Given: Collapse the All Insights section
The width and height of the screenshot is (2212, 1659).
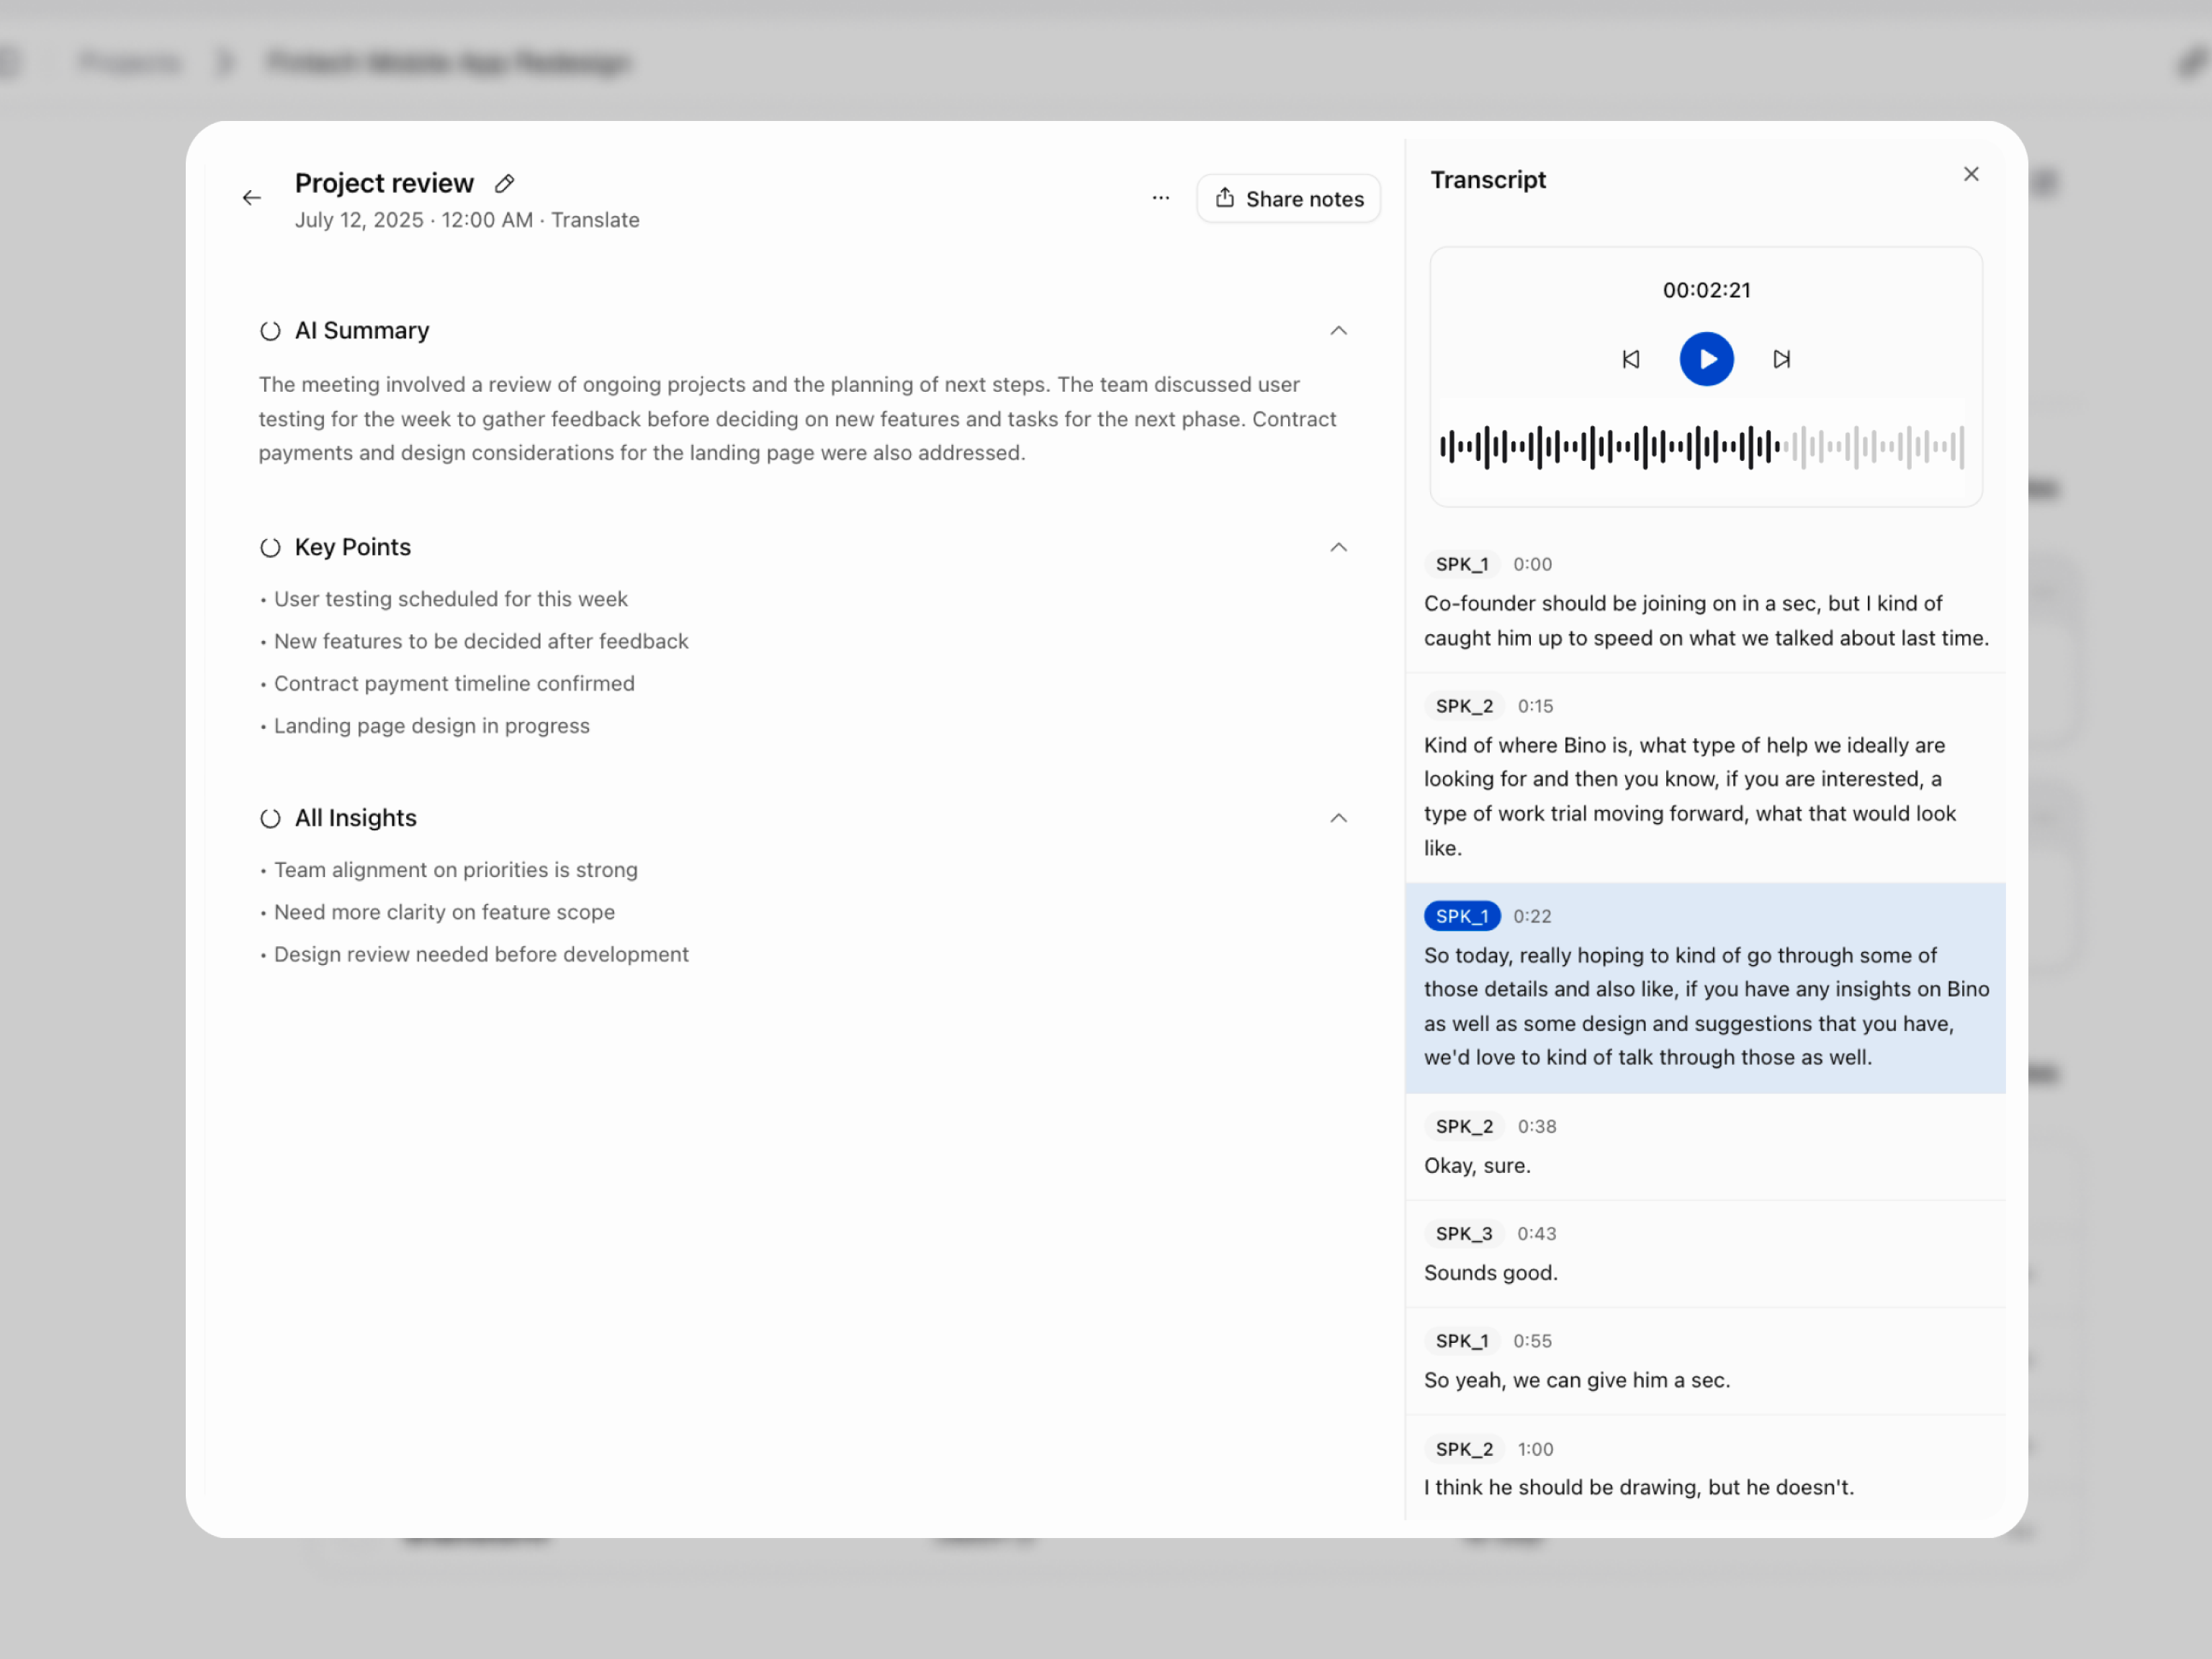Looking at the screenshot, I should coord(1338,819).
